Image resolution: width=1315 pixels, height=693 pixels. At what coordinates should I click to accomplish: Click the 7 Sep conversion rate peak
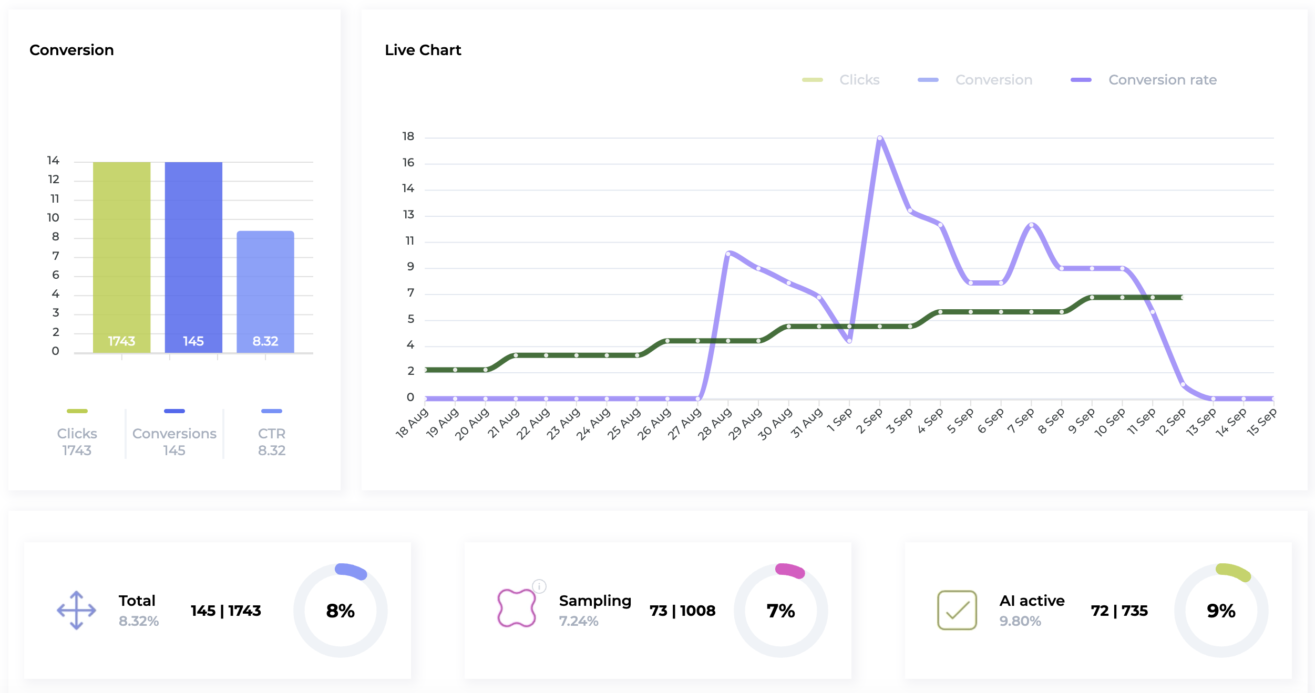pos(1032,225)
